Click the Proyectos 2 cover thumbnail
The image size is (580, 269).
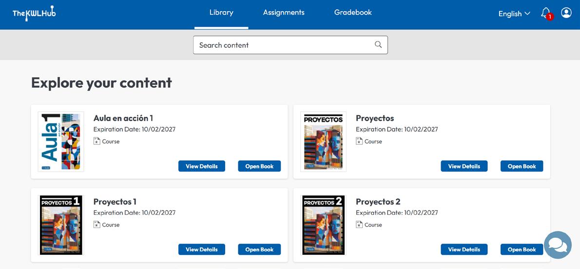click(323, 225)
